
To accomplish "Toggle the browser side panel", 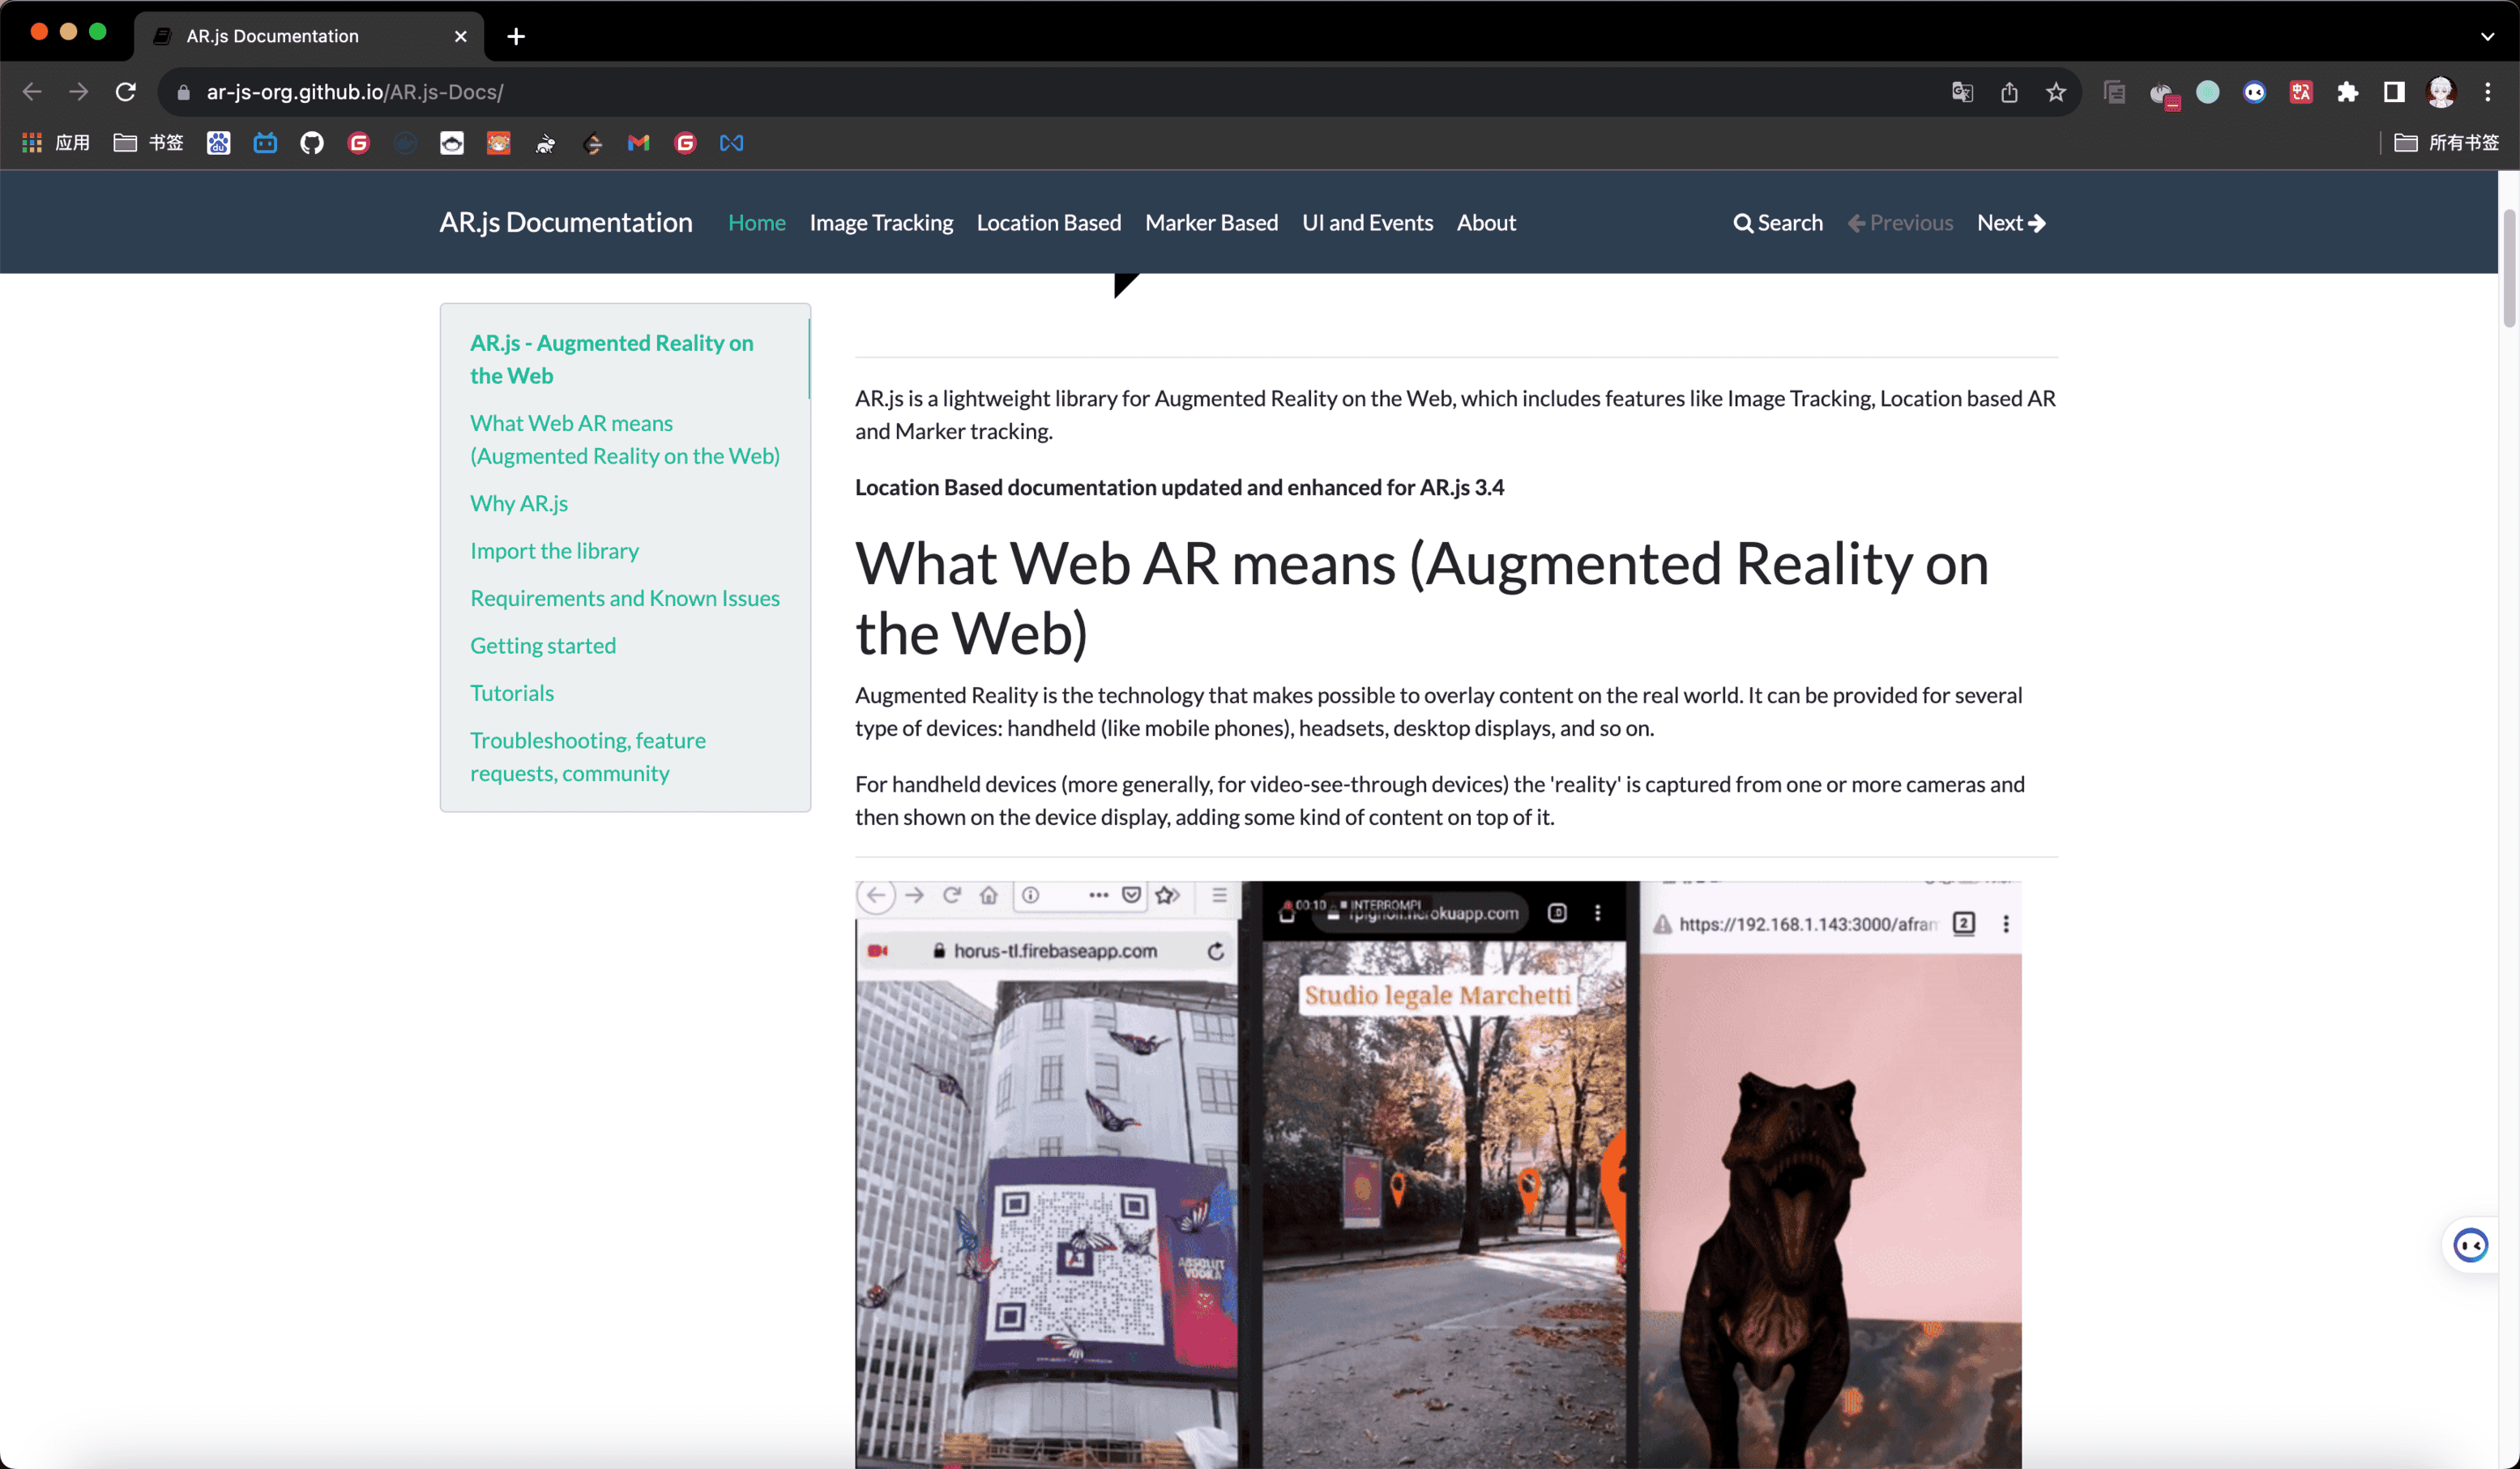I will [2394, 92].
